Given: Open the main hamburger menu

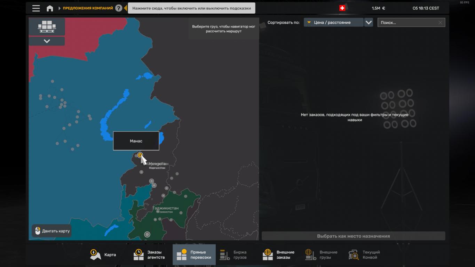Looking at the screenshot, I should pos(36,8).
